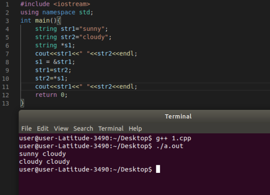This screenshot has height=195, width=270.
Task: Click line number 3 in editor gutter
Action: (x=7, y=21)
